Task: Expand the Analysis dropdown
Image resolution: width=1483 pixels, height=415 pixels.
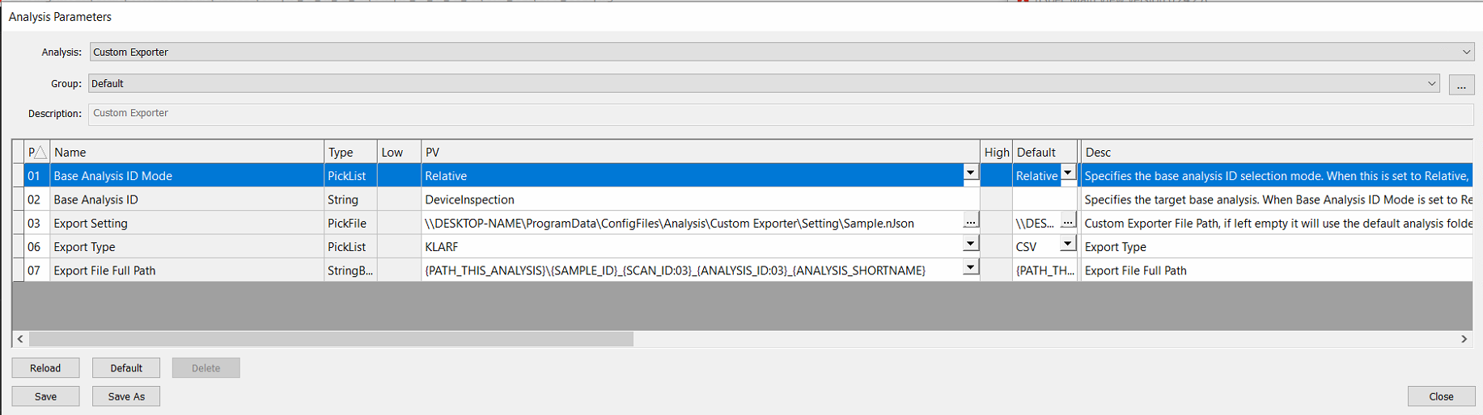Action: pyautogui.click(x=1466, y=52)
